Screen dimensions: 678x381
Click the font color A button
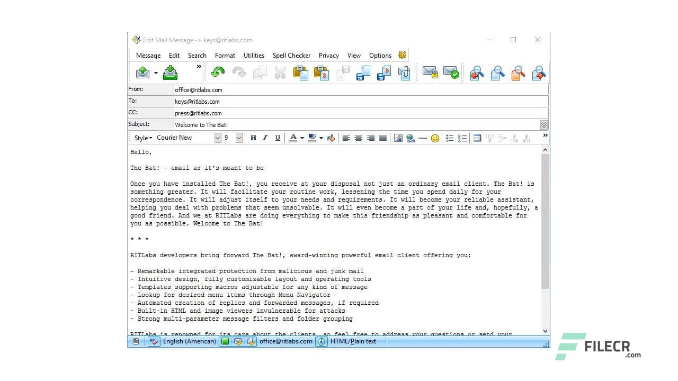pos(293,138)
